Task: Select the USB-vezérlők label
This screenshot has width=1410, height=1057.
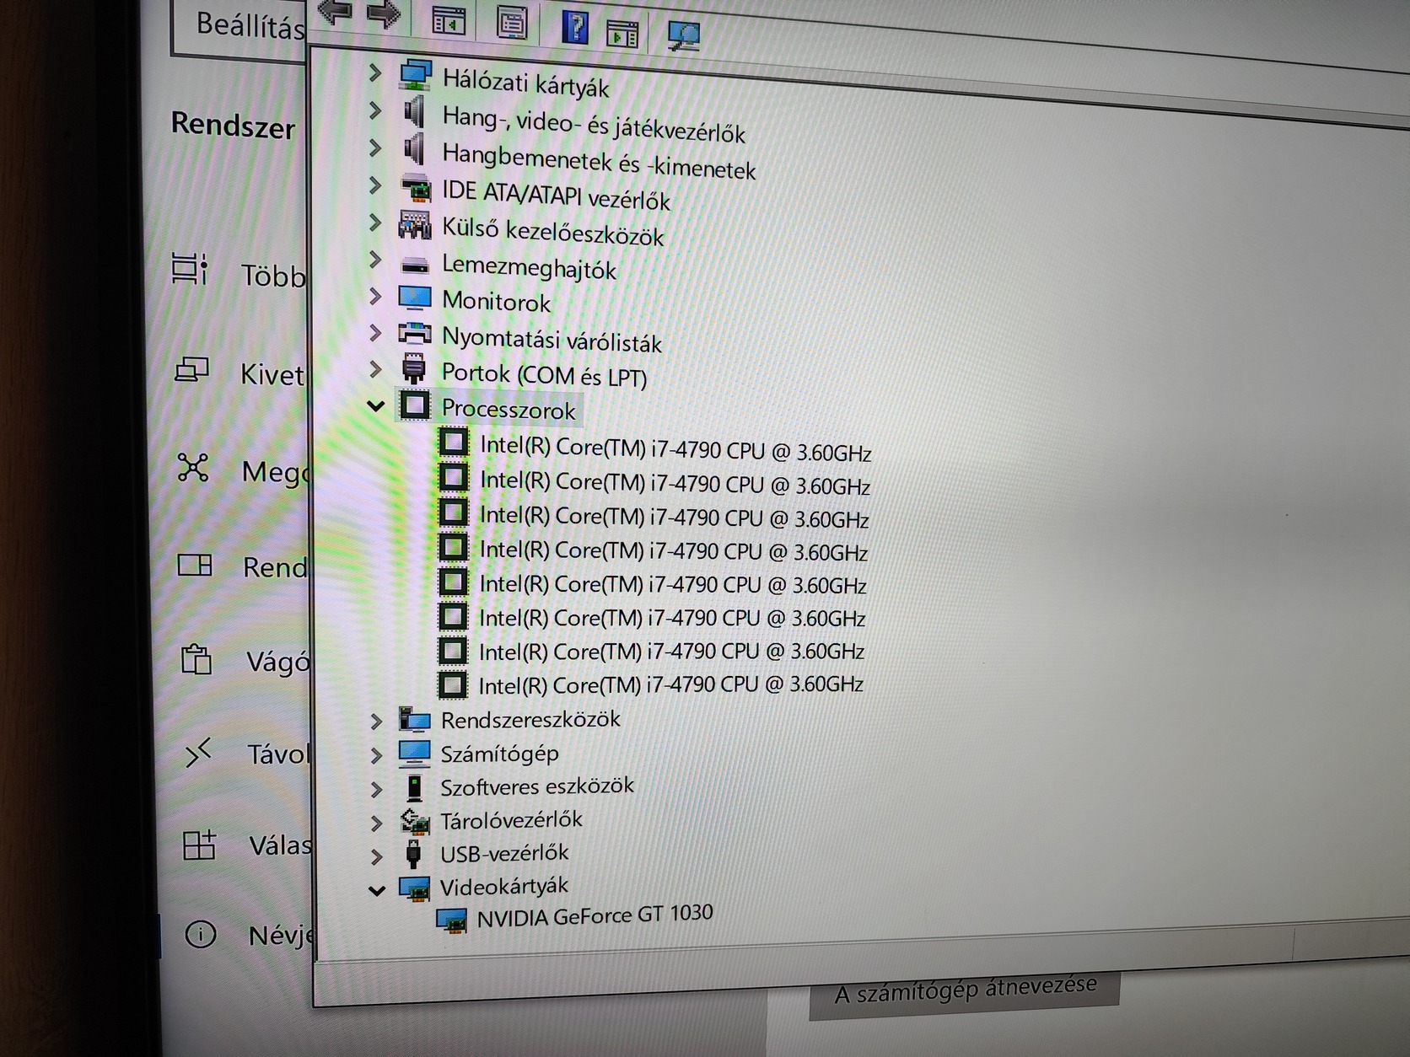Action: [504, 853]
